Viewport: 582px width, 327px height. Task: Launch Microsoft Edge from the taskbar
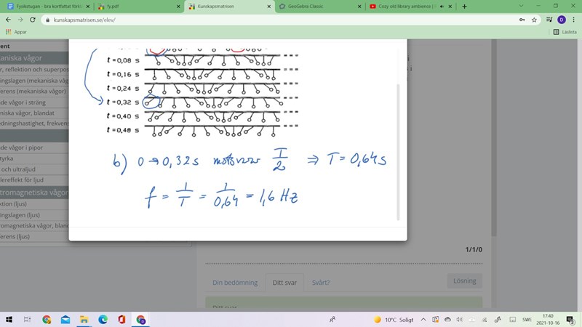pos(103,319)
